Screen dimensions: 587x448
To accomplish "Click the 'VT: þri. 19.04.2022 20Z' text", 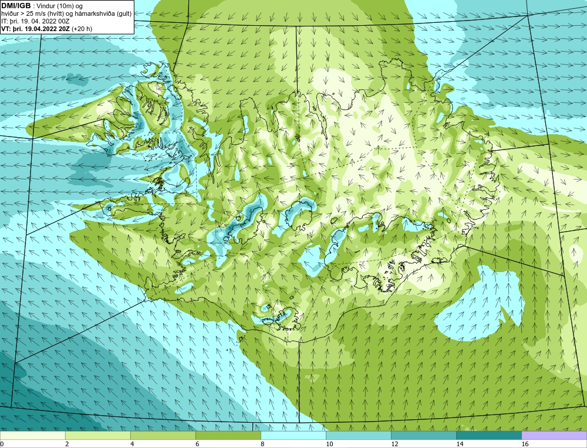I will (35, 28).
